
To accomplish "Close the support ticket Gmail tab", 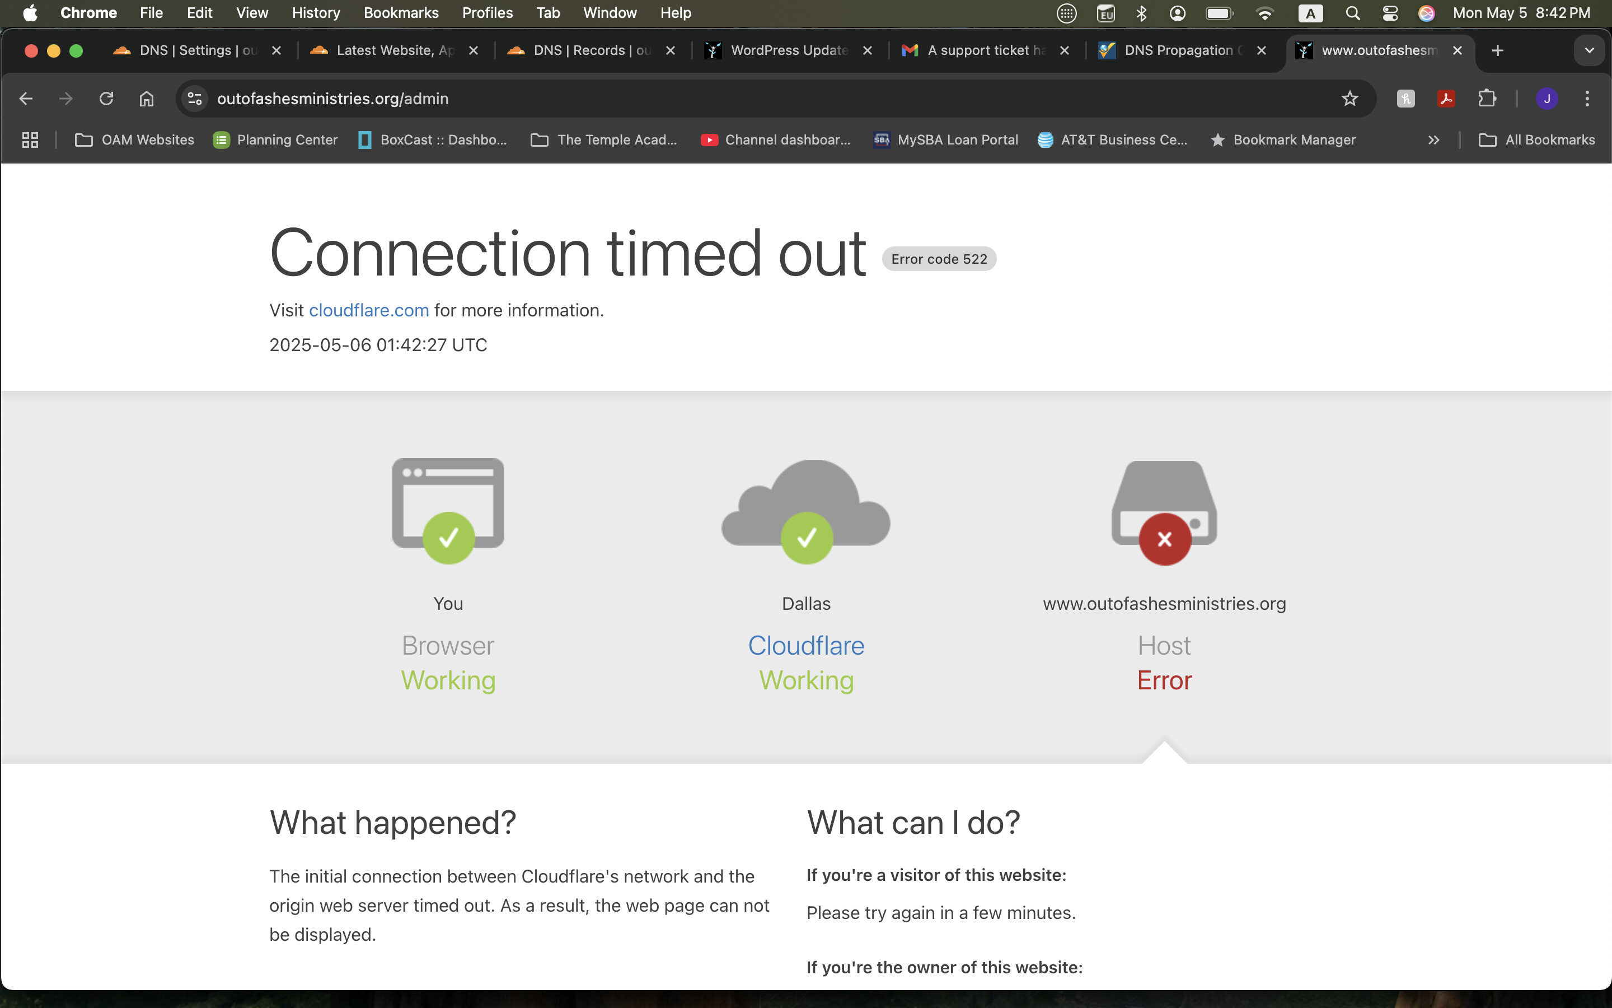I will (x=1065, y=50).
